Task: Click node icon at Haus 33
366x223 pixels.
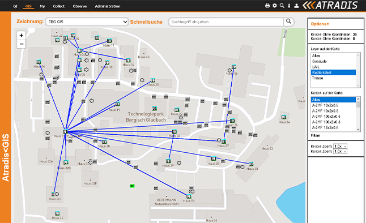Action: point(54,194)
